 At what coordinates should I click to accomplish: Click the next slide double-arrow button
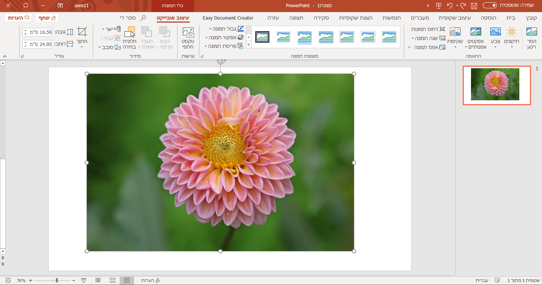3,264
